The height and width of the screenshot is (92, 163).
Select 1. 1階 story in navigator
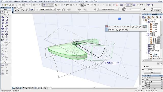155,30
